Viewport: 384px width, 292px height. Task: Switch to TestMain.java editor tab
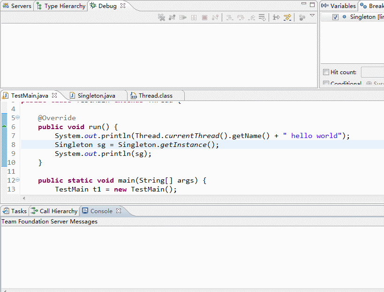pos(30,96)
